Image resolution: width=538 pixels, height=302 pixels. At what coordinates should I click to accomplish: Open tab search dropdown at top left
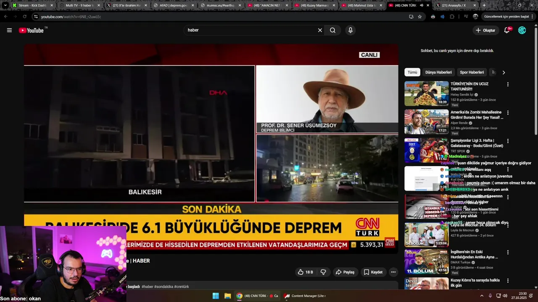coord(5,5)
